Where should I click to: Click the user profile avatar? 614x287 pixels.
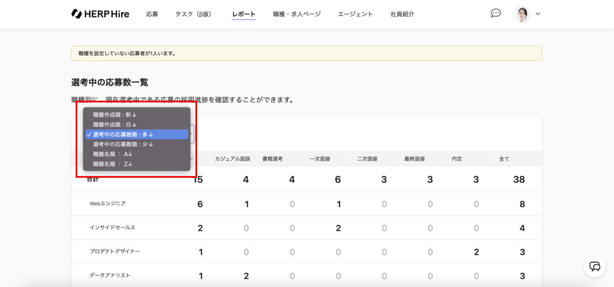[522, 14]
